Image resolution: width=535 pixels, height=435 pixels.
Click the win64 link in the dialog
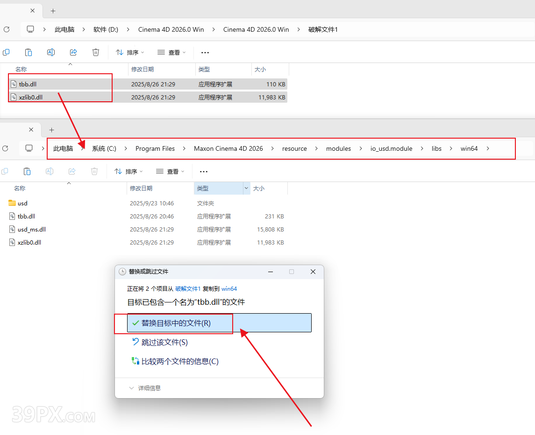[x=229, y=289]
